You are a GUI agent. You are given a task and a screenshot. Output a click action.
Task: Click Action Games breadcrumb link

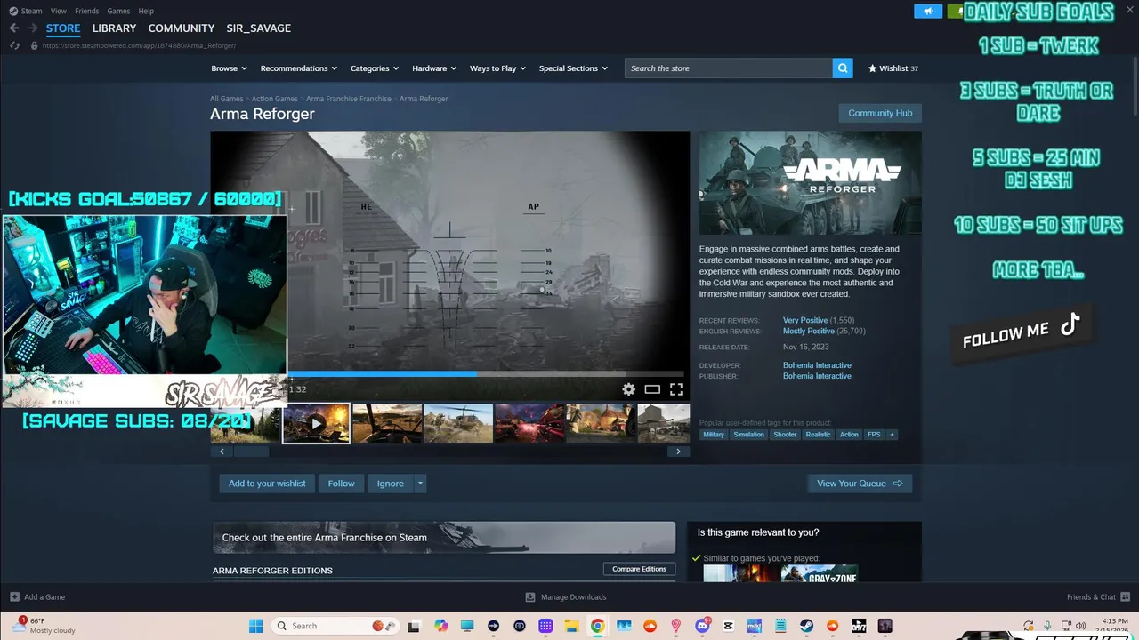pos(274,99)
